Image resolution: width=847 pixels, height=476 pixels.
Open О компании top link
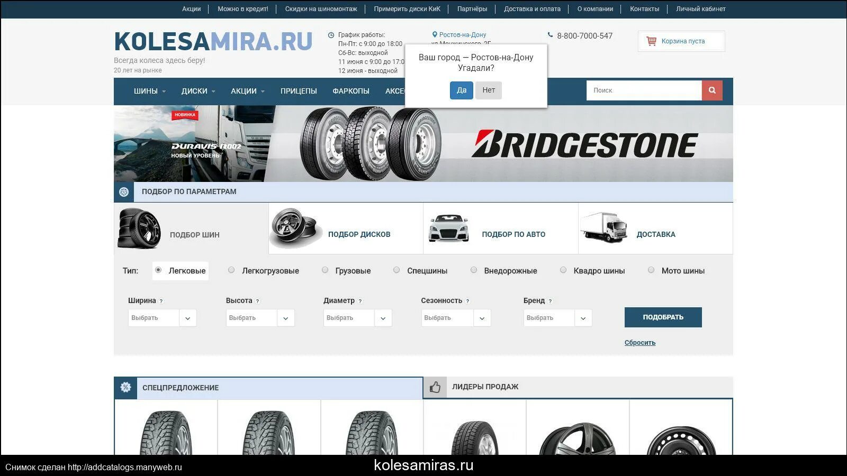595,9
